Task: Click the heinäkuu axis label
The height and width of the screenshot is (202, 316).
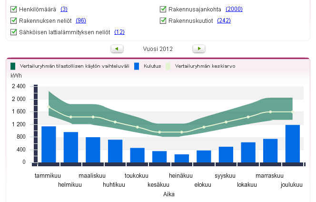Action: pos(181,176)
